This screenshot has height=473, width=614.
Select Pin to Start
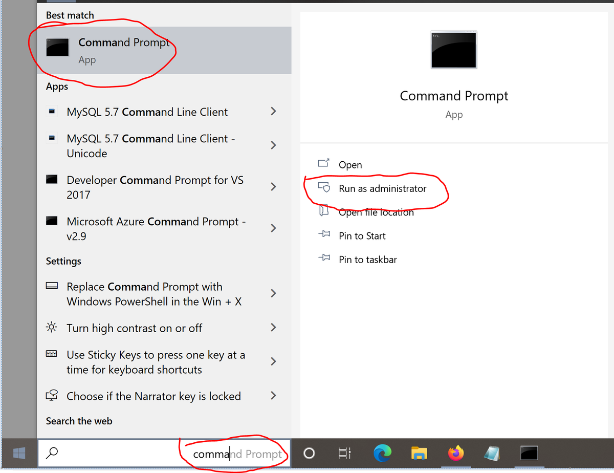coord(362,235)
